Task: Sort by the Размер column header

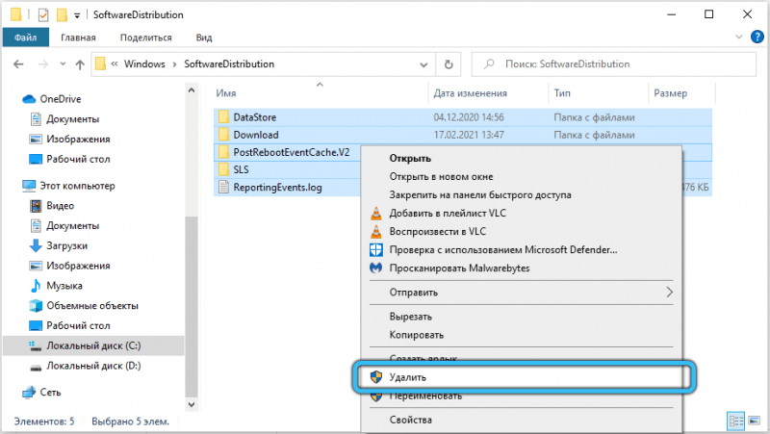Action: pyautogui.click(x=670, y=92)
